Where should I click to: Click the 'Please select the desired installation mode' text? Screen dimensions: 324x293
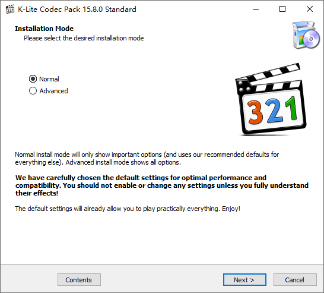coord(84,38)
